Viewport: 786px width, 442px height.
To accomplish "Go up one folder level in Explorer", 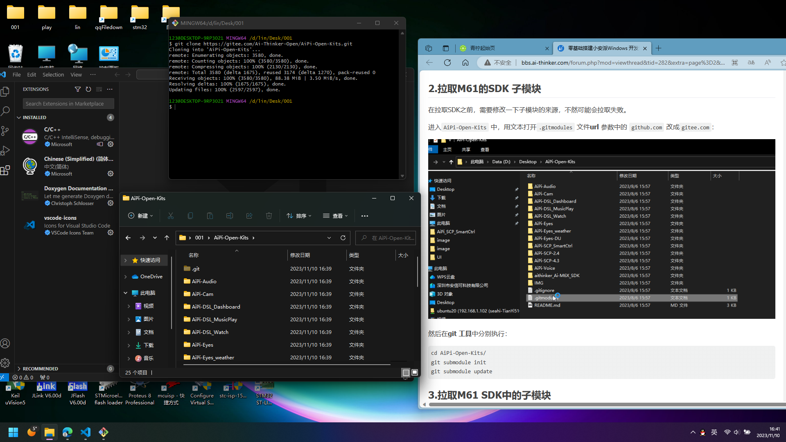I will tap(167, 238).
